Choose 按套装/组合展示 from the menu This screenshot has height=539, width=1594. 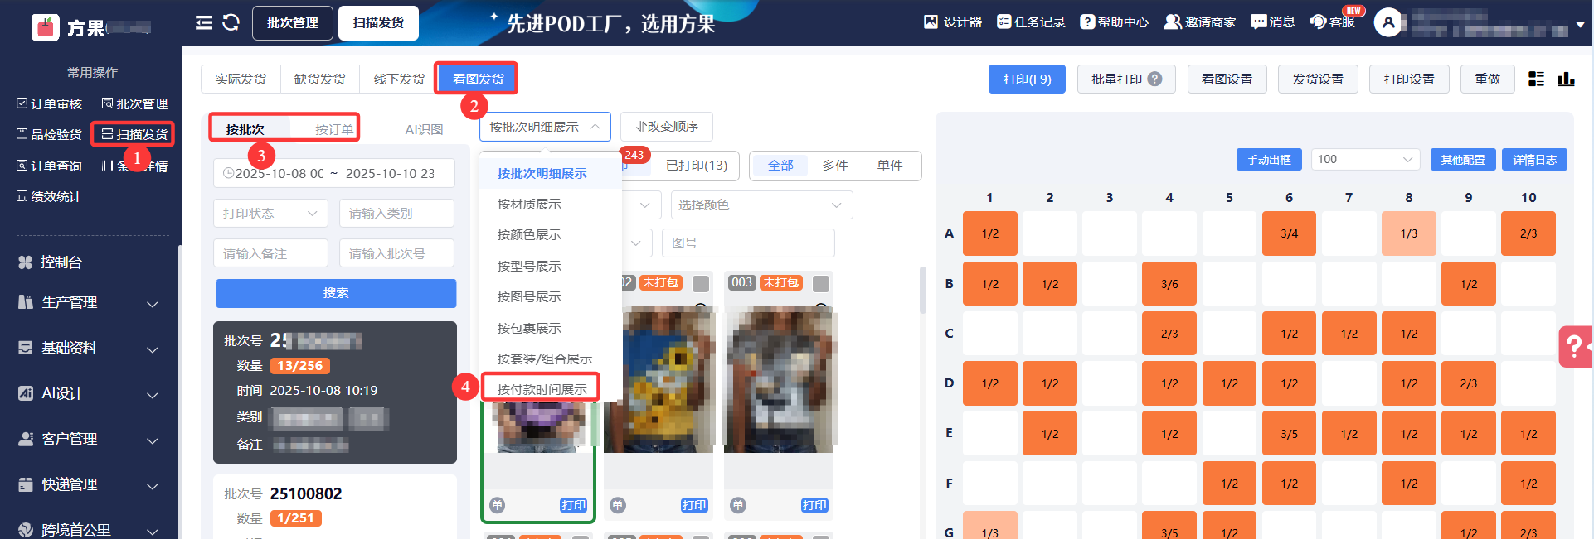(544, 359)
